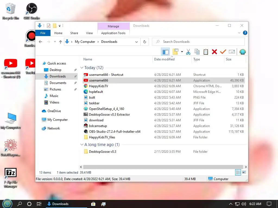Viewport: 278px width, 208px height.
Task: Click Downloads in the address breadcrumb
Action: tap(109, 42)
